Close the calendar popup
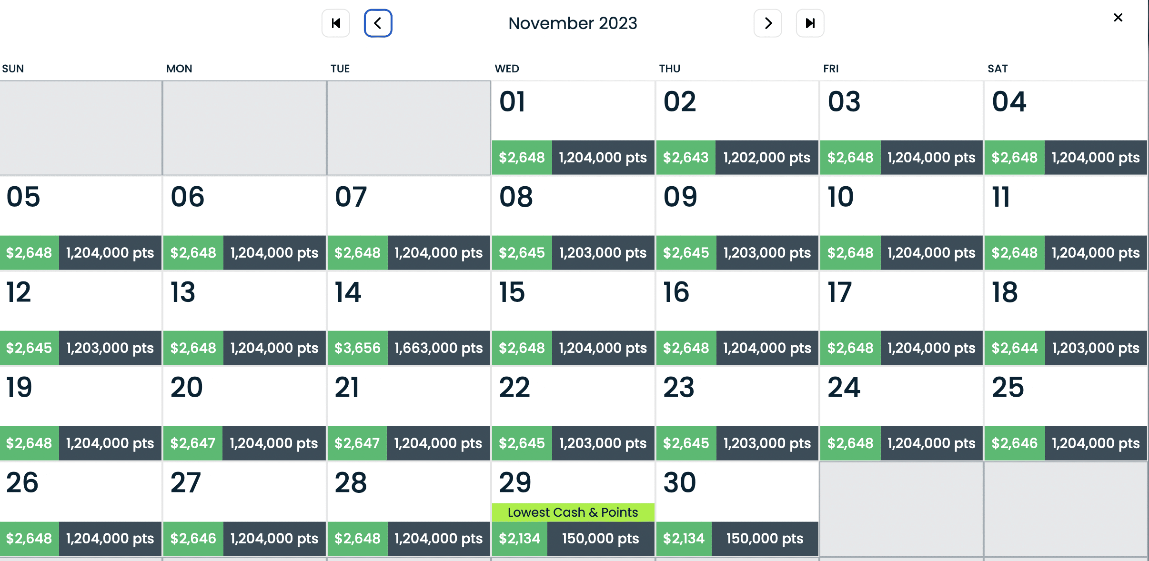Image resolution: width=1149 pixels, height=561 pixels. tap(1118, 18)
